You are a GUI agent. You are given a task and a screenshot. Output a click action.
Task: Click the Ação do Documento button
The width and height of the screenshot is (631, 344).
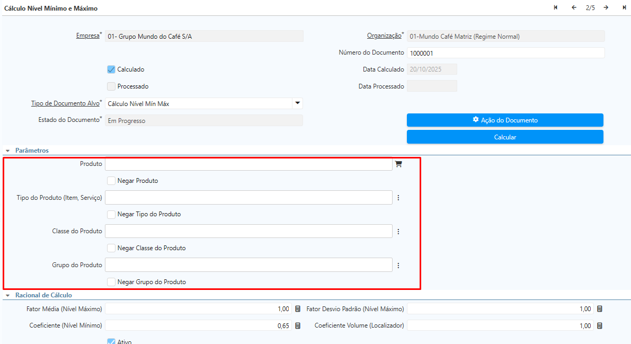coord(505,120)
